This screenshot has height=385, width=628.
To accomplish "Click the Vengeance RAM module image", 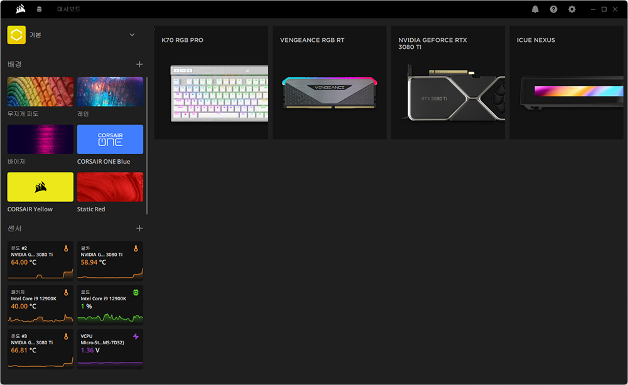I will tap(330, 93).
